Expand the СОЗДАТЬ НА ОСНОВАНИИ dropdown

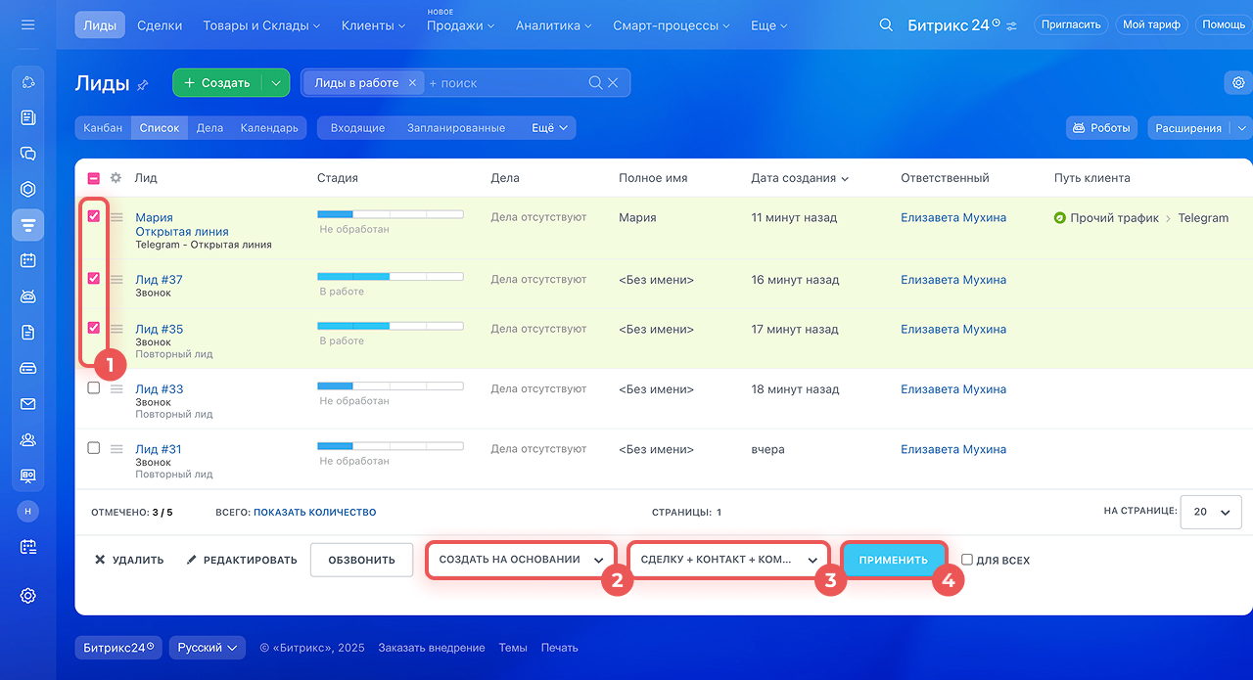click(x=521, y=560)
